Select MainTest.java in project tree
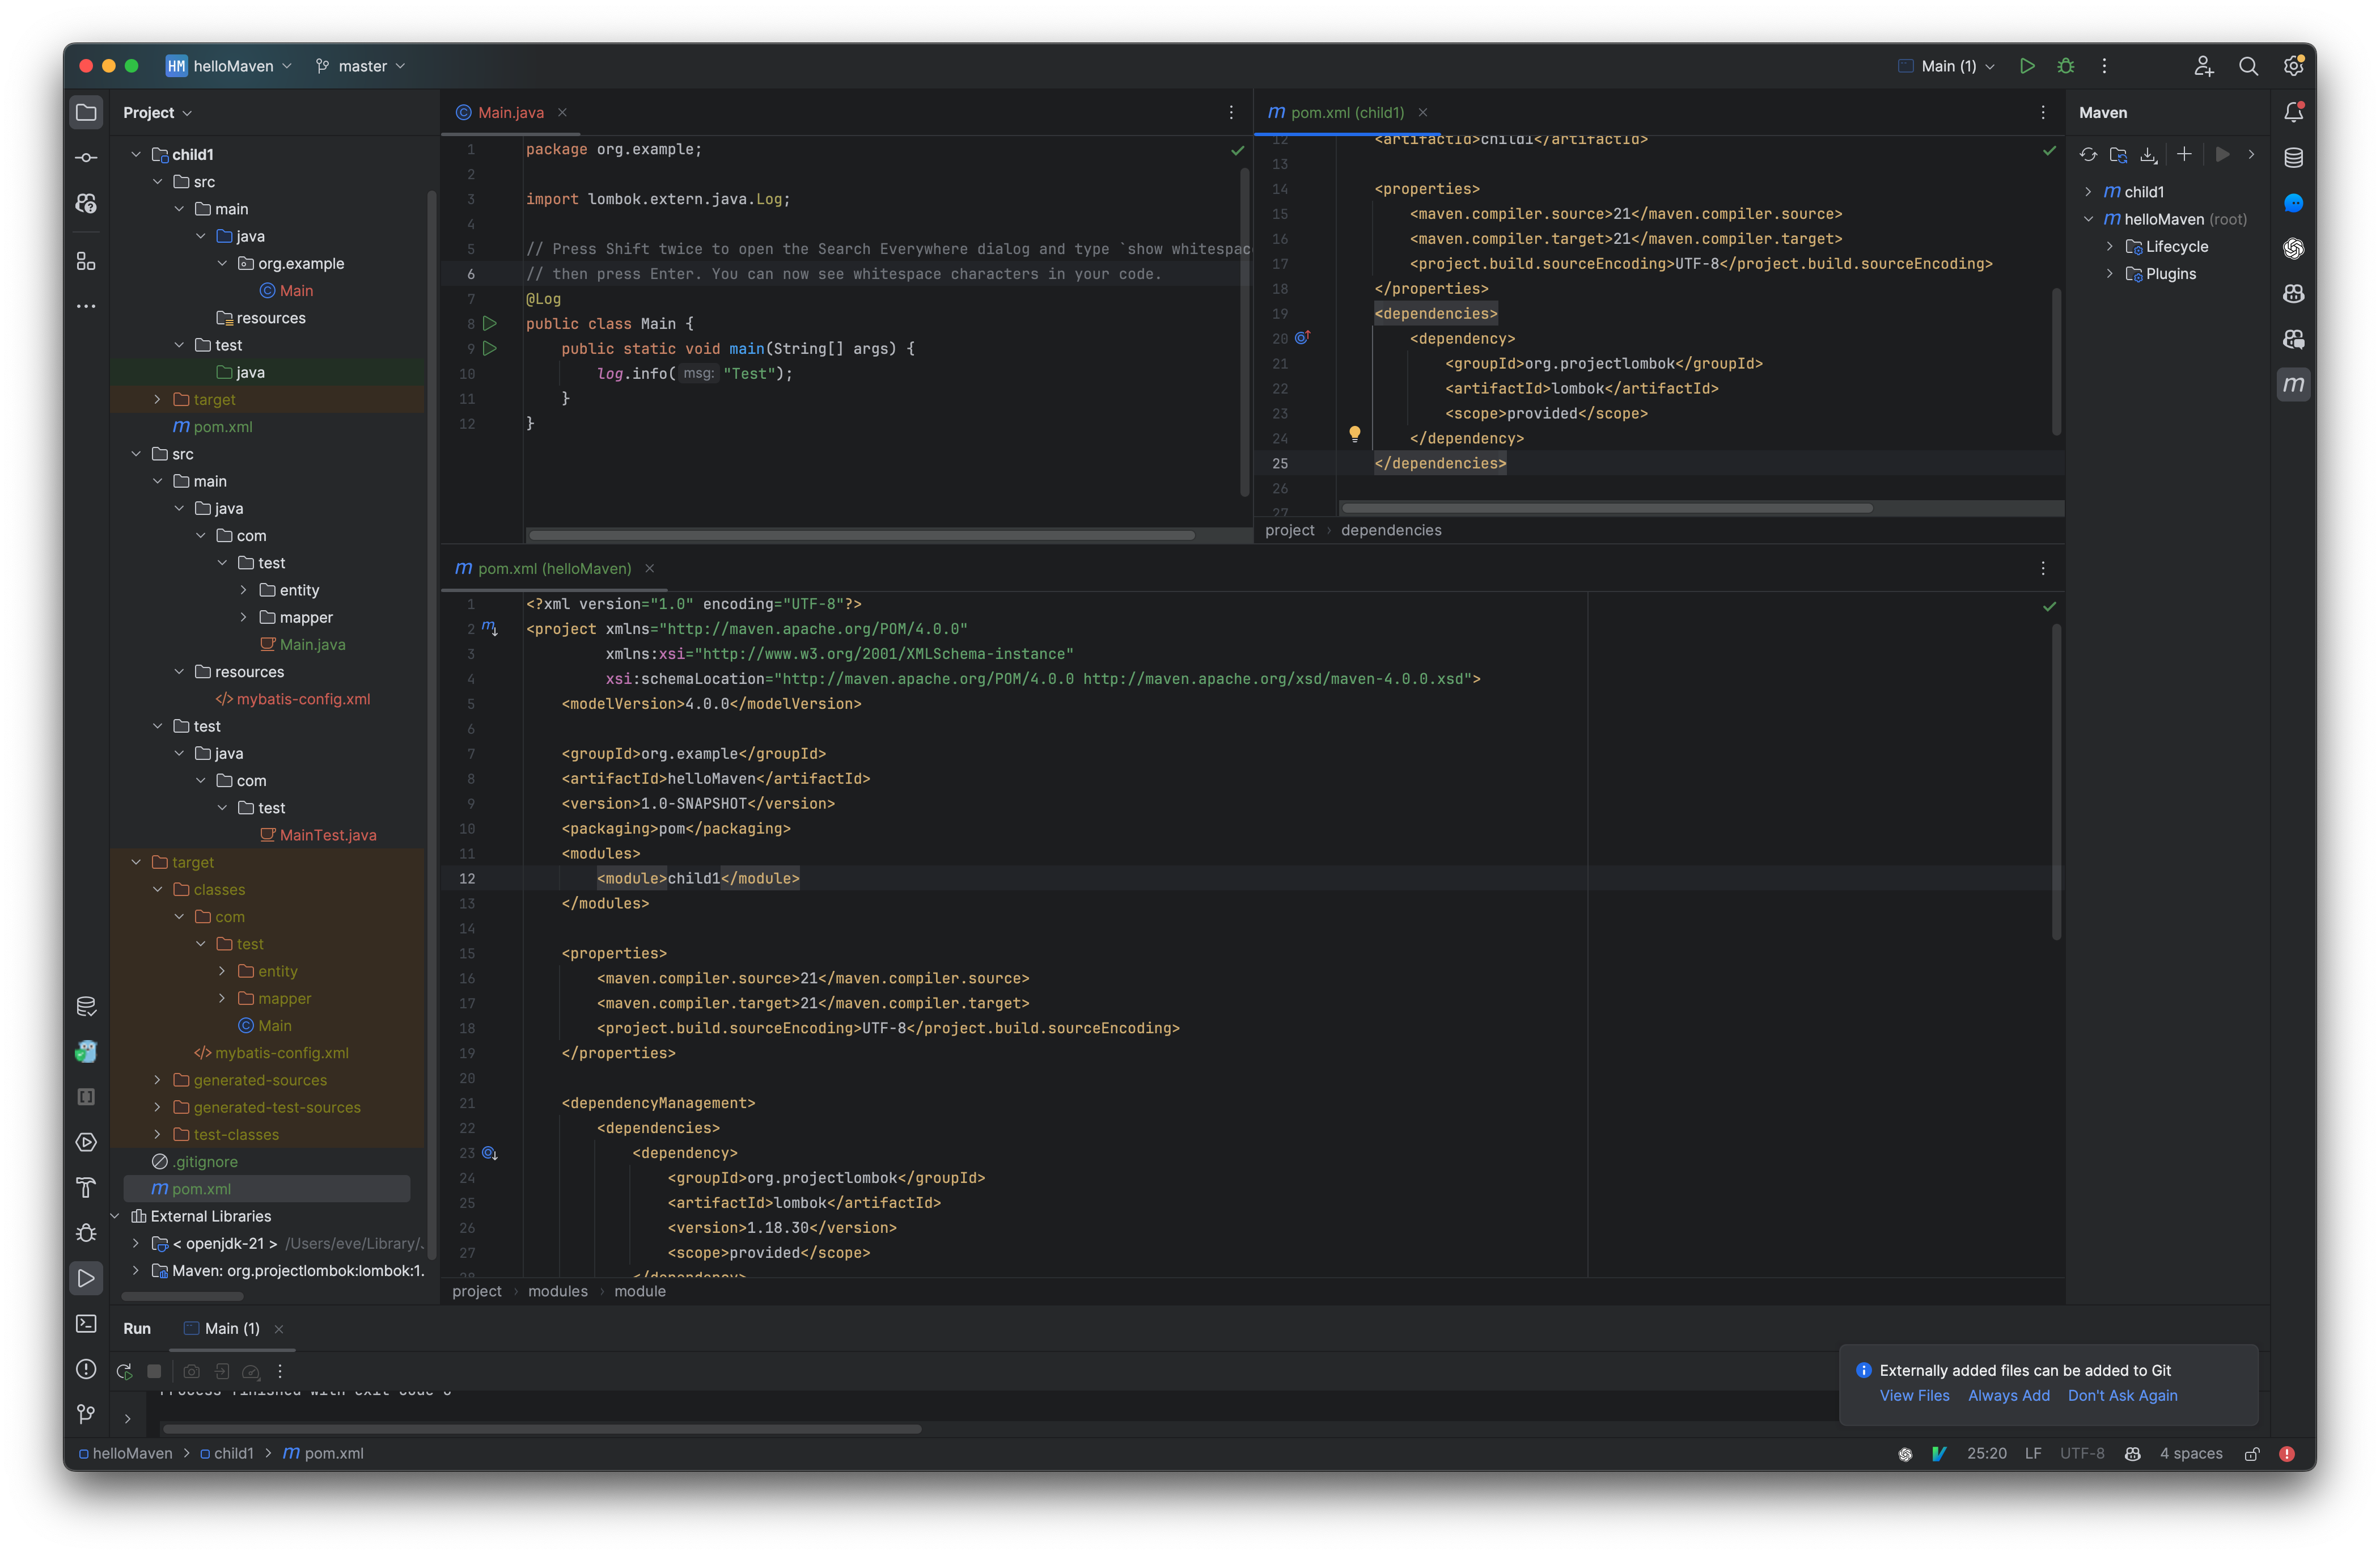Image resolution: width=2380 pixels, height=1555 pixels. [318, 835]
